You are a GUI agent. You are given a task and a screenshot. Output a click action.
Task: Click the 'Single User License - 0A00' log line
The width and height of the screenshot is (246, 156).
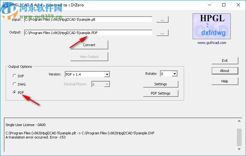(26, 125)
